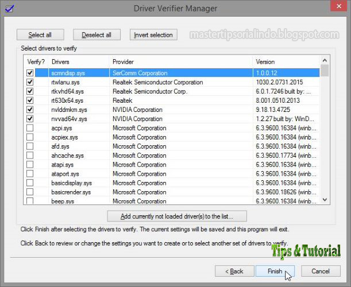
Task: Add currently not loaded drivers to the list
Action: click(177, 216)
